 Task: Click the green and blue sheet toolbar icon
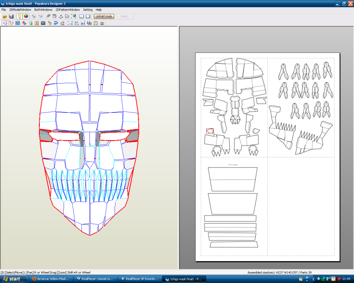(x=31, y=23)
